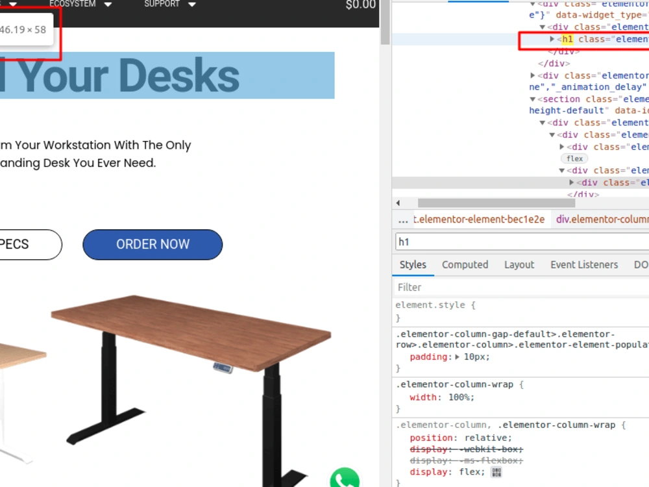Click the flex badge in DOM tree
649x487 pixels.
574,158
